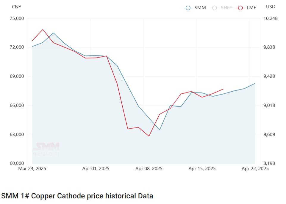Click the grey SHFE legend circle icon
Image resolution: width=286 pixels, height=204 pixels.
pyautogui.click(x=214, y=8)
